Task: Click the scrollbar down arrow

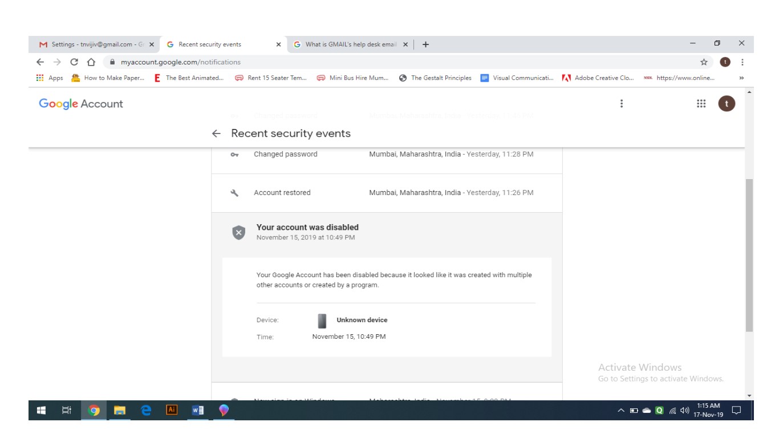Action: tap(749, 396)
